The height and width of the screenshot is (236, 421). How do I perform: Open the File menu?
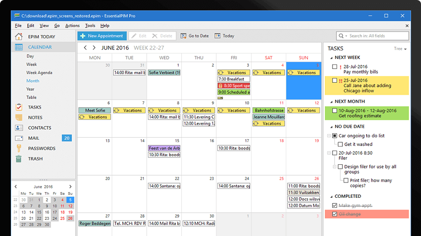pos(18,25)
